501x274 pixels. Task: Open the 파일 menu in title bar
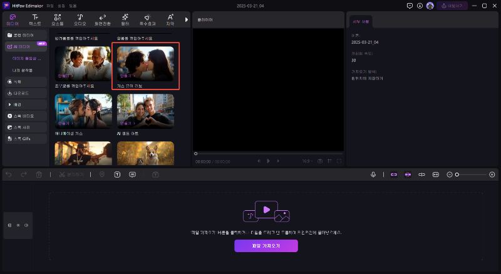(x=50, y=6)
